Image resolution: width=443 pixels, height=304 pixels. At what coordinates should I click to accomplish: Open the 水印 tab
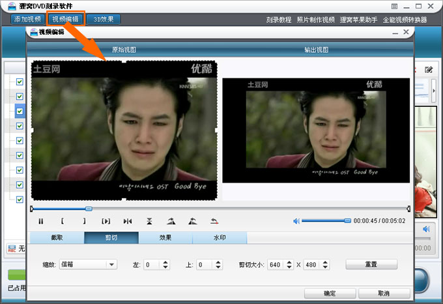[220, 237]
